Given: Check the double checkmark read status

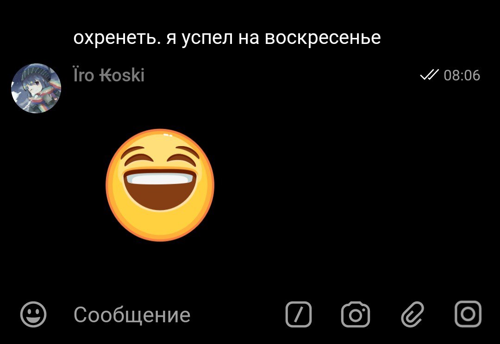Looking at the screenshot, I should coord(429,75).
